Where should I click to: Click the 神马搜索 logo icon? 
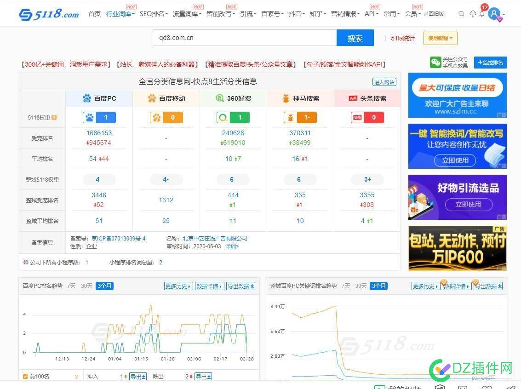pyautogui.click(x=286, y=98)
